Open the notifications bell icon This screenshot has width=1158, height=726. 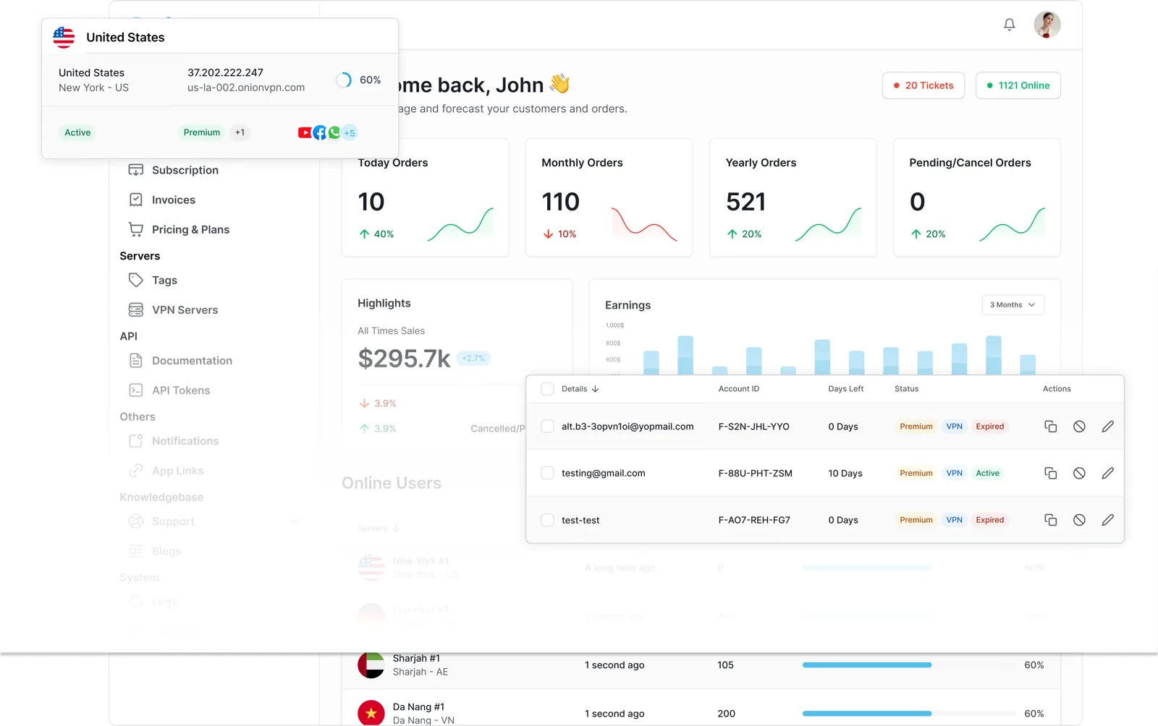[x=1010, y=25]
